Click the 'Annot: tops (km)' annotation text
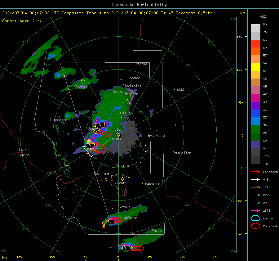Viewport: 279px width, 261px height. [22, 21]
